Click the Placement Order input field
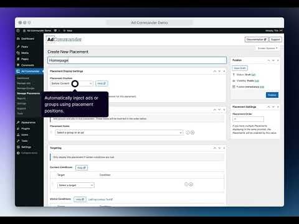This screenshot has height=224, width=299. coord(248,119)
